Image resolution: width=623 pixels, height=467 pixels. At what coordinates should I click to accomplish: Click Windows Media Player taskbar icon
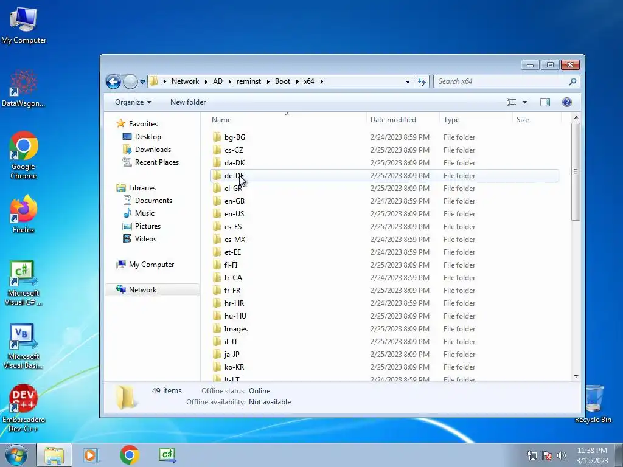[x=91, y=455]
